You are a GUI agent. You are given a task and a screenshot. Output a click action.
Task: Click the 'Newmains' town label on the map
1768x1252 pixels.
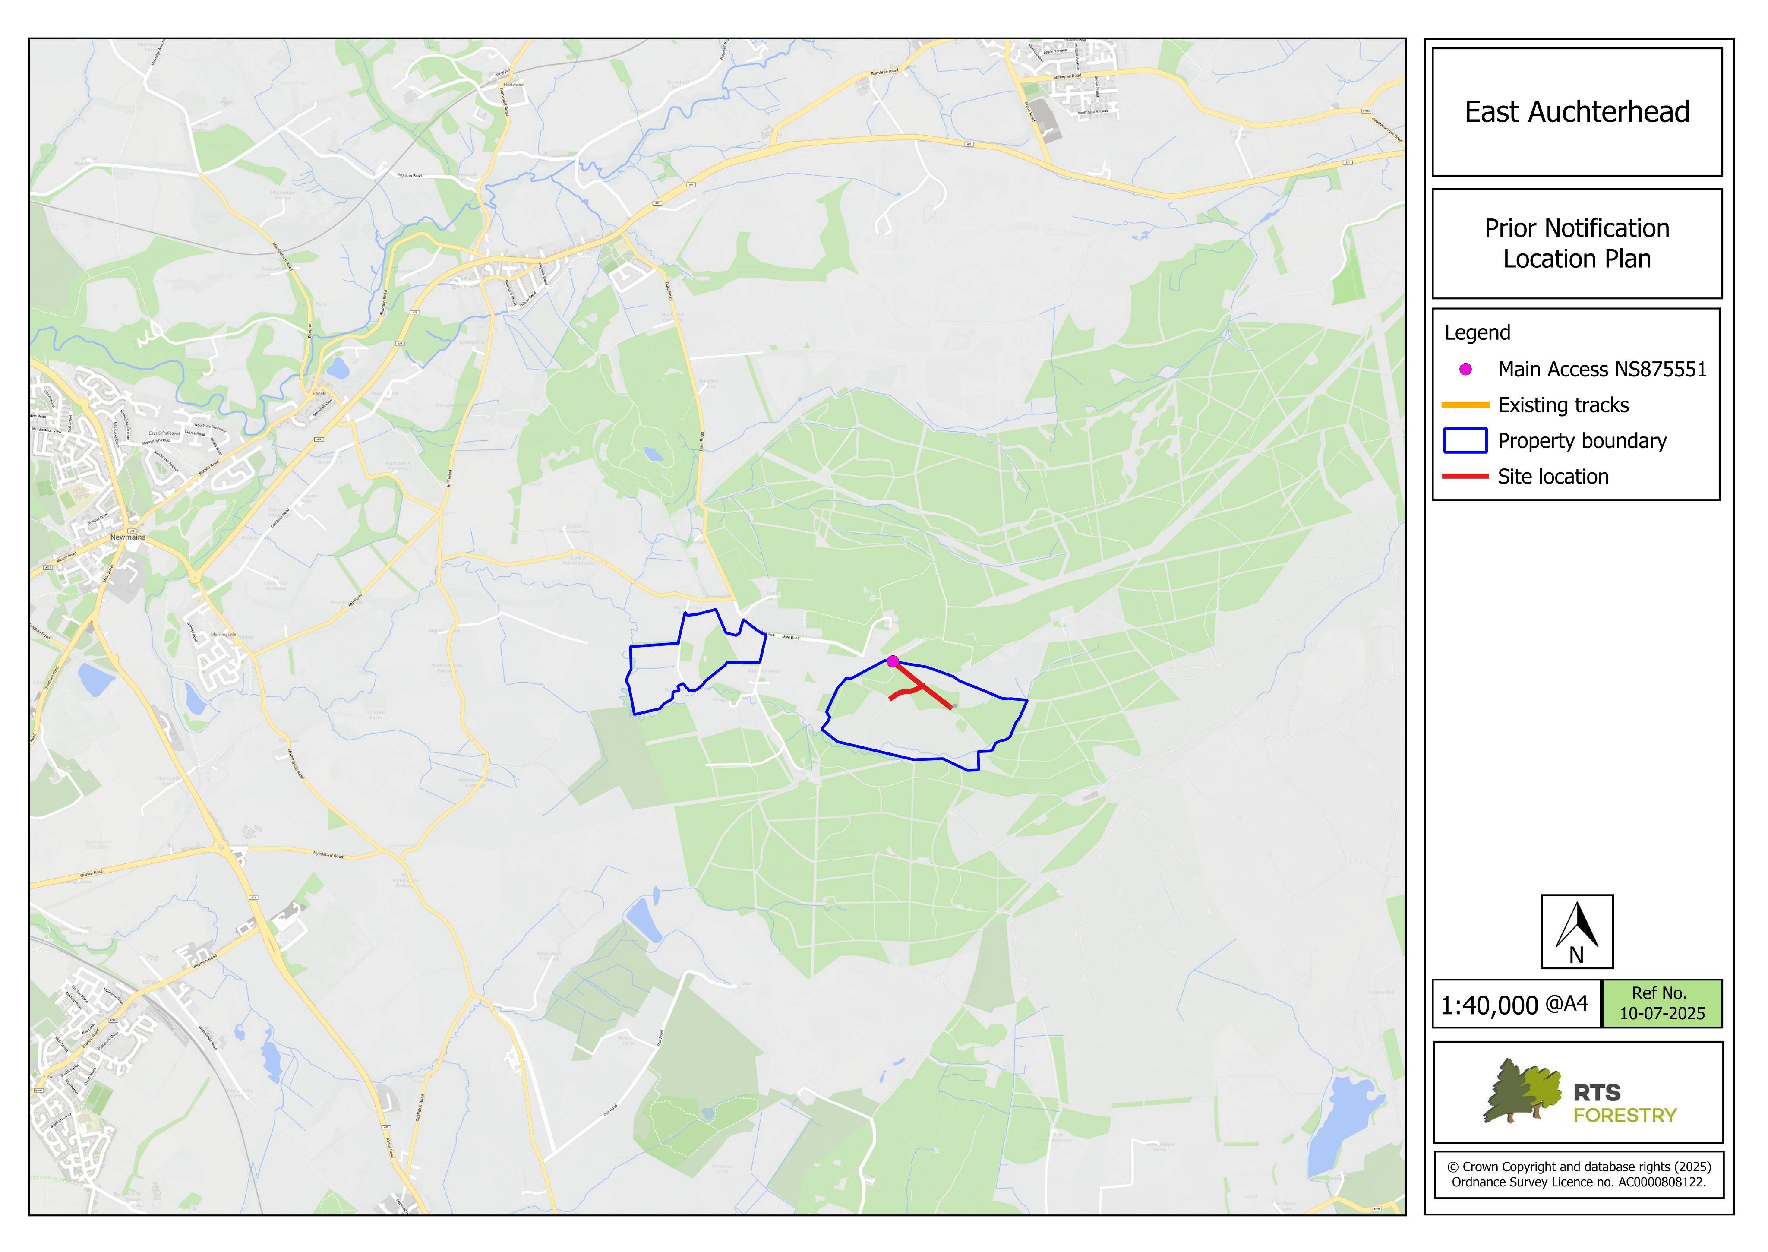coord(128,537)
